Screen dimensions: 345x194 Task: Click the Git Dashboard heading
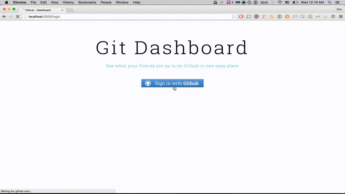(x=172, y=48)
